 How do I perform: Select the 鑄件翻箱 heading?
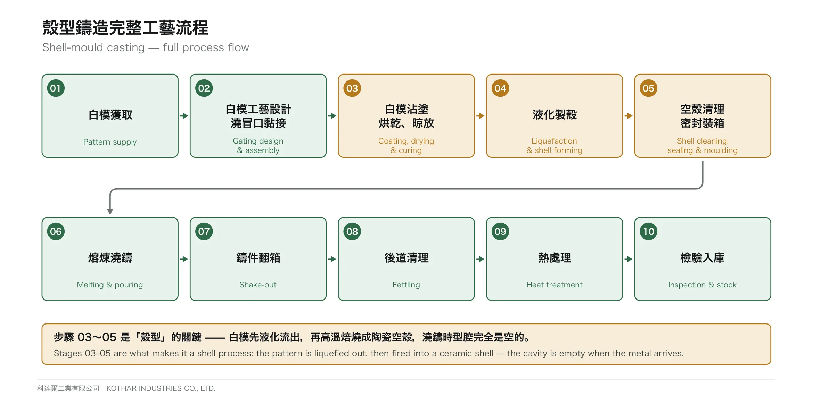click(258, 258)
